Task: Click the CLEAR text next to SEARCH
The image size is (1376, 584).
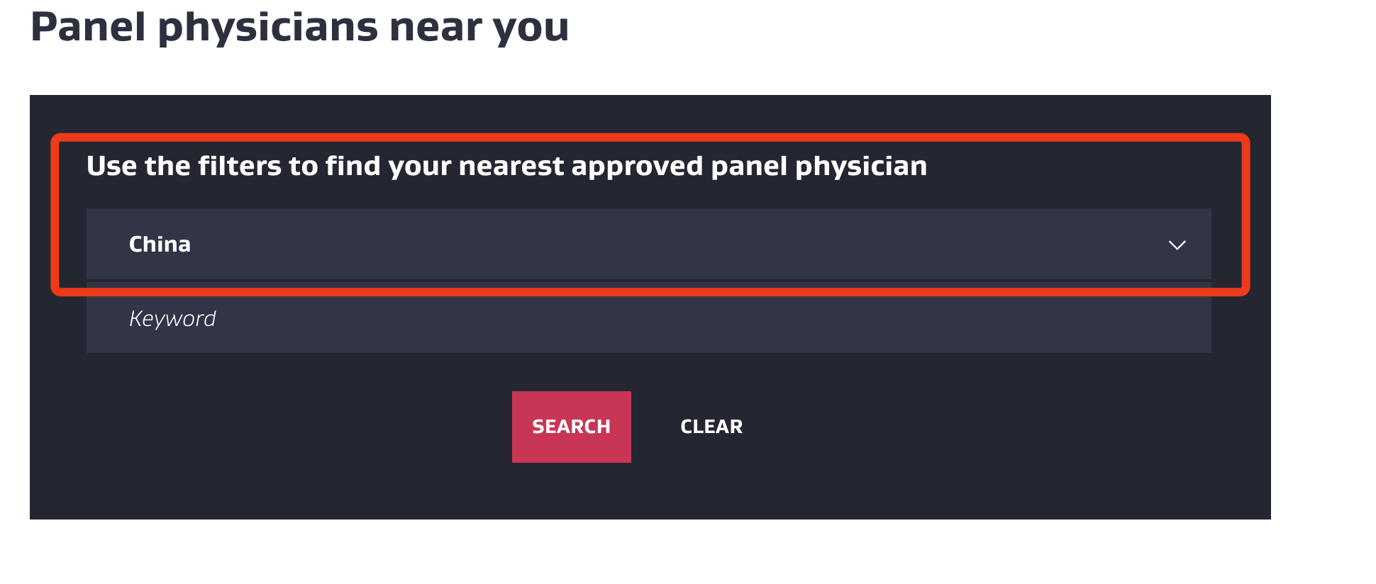Action: coord(711,427)
